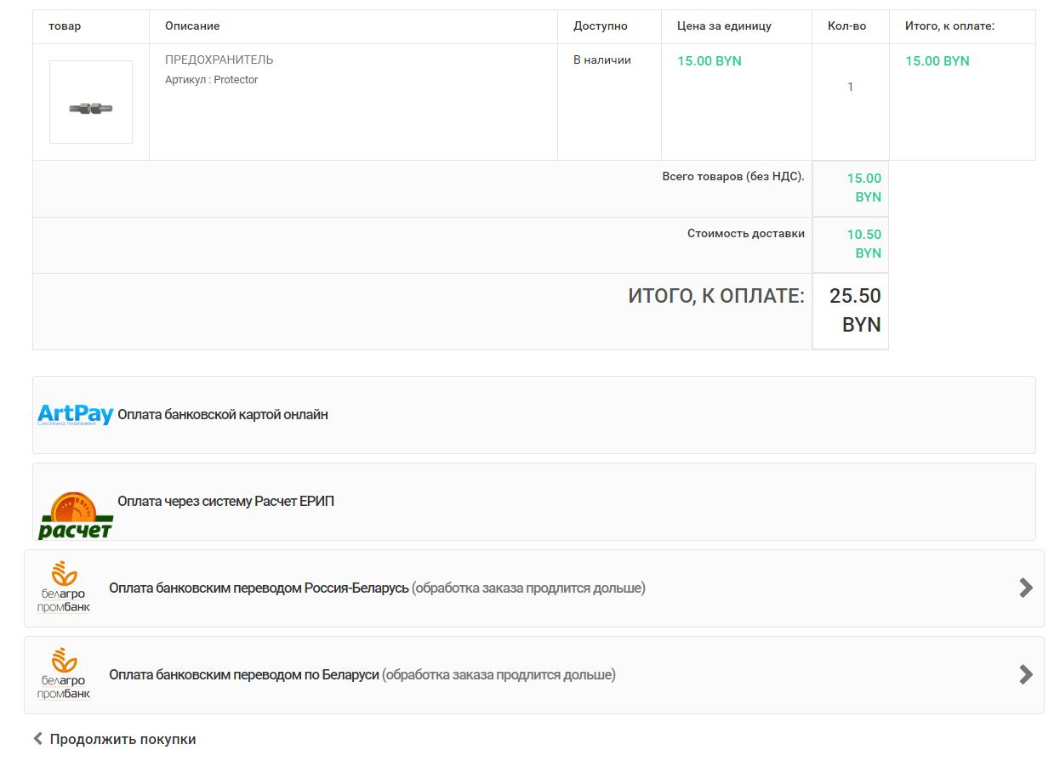Click the Артикул : Protector text

point(211,80)
